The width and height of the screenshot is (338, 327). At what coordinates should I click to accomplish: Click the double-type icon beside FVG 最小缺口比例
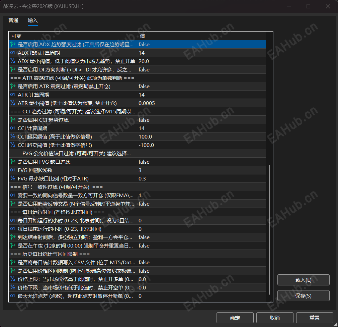[x=13, y=178]
